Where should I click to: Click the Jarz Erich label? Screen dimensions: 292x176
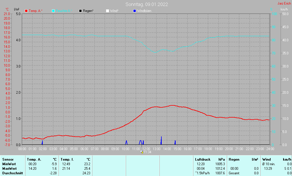(x=284, y=3)
